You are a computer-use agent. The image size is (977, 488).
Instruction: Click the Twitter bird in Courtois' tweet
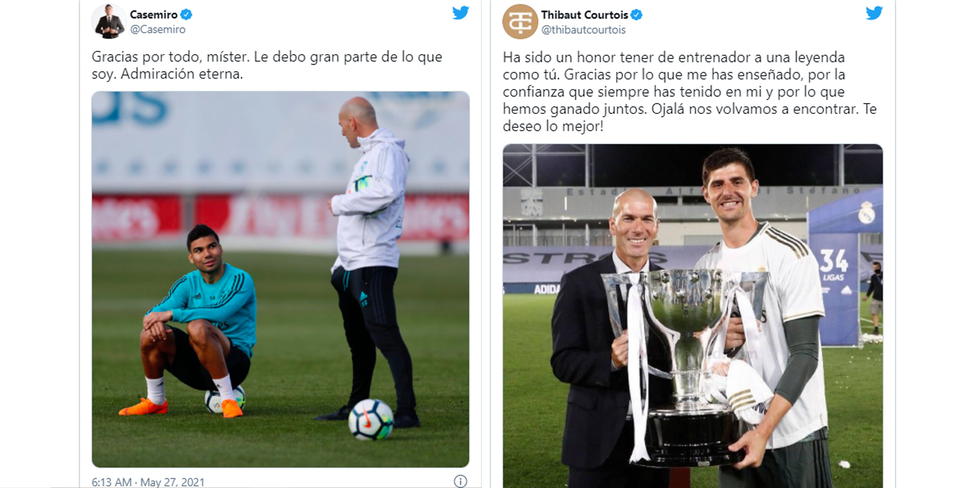pyautogui.click(x=875, y=13)
